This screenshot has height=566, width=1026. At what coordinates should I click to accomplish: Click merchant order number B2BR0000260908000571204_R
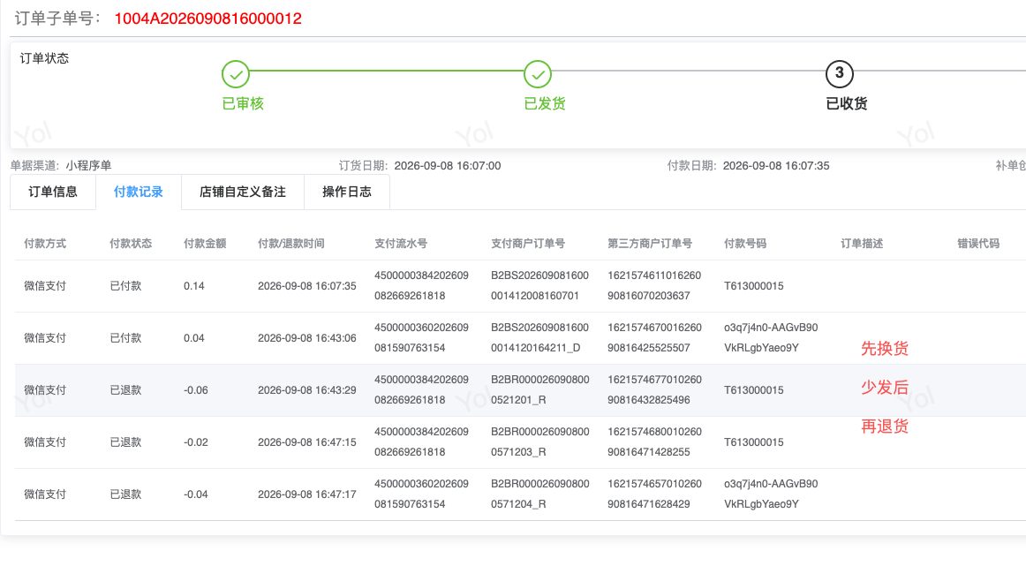[x=539, y=494]
